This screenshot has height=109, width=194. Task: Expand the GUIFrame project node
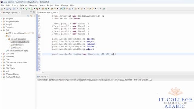click(2, 54)
